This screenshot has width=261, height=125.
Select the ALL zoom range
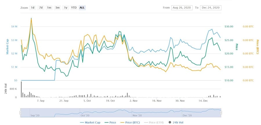82,8
